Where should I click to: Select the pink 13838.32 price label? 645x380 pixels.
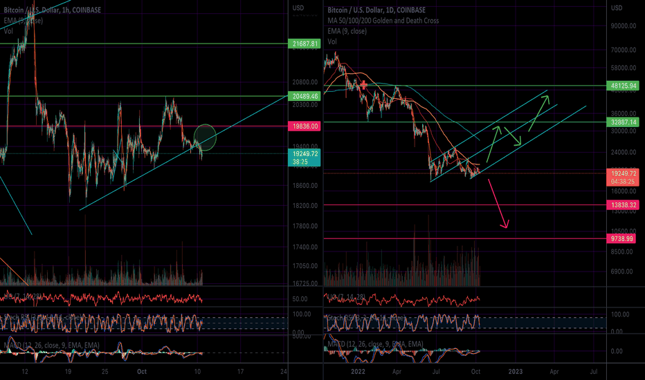tap(623, 205)
